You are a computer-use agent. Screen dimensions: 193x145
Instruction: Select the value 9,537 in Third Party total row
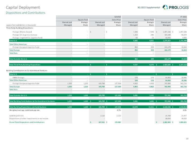pyautogui.click(x=135, y=65)
